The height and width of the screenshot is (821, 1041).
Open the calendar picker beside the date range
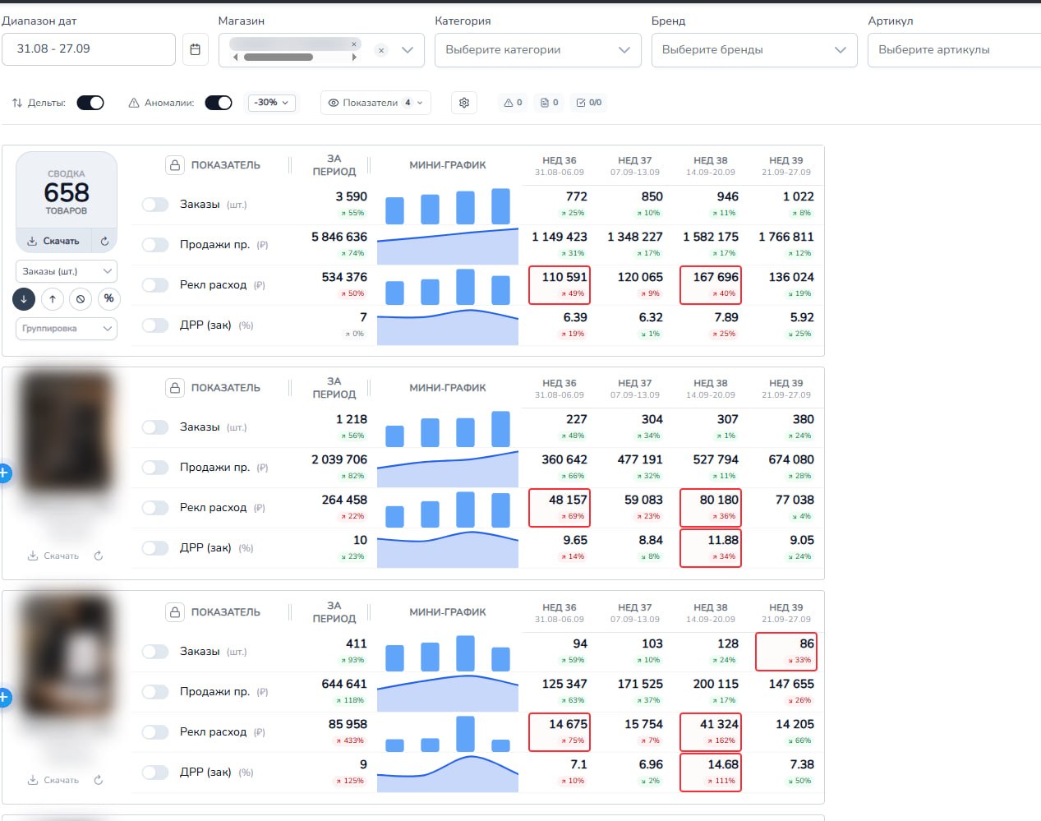click(x=195, y=49)
